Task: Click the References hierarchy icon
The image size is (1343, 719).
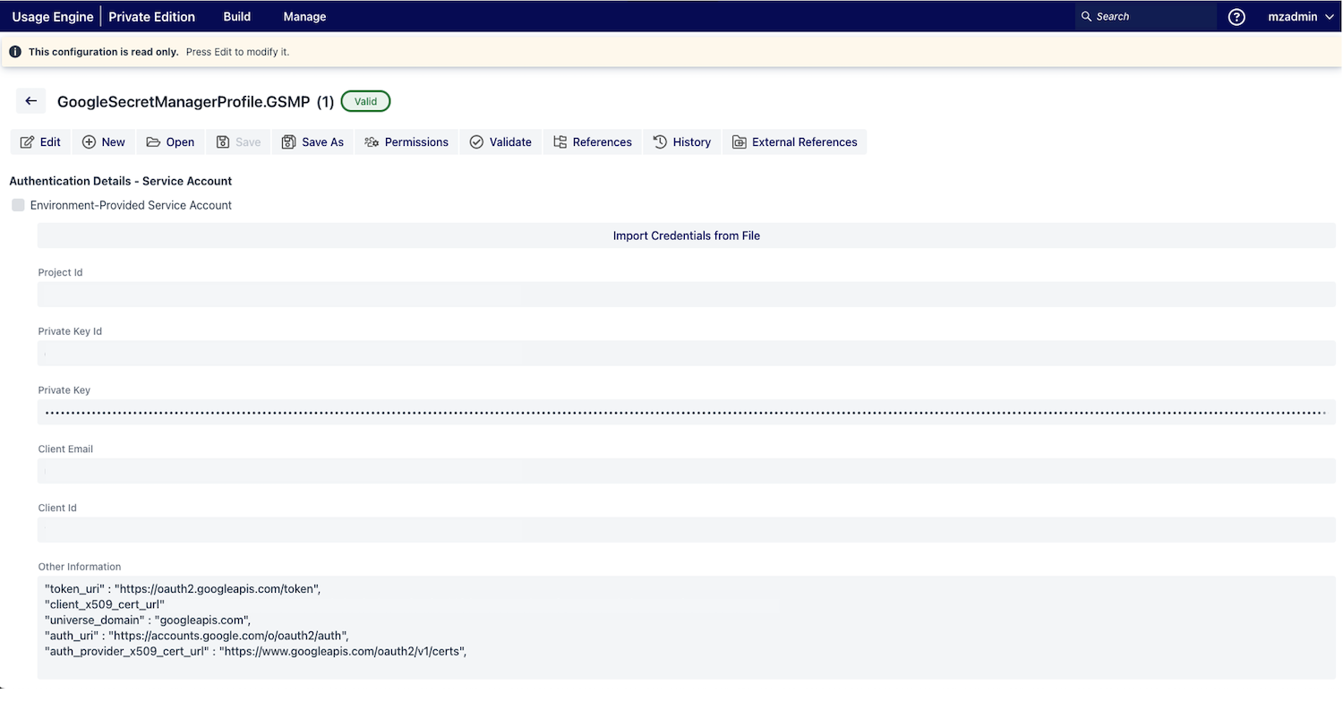Action: point(560,141)
